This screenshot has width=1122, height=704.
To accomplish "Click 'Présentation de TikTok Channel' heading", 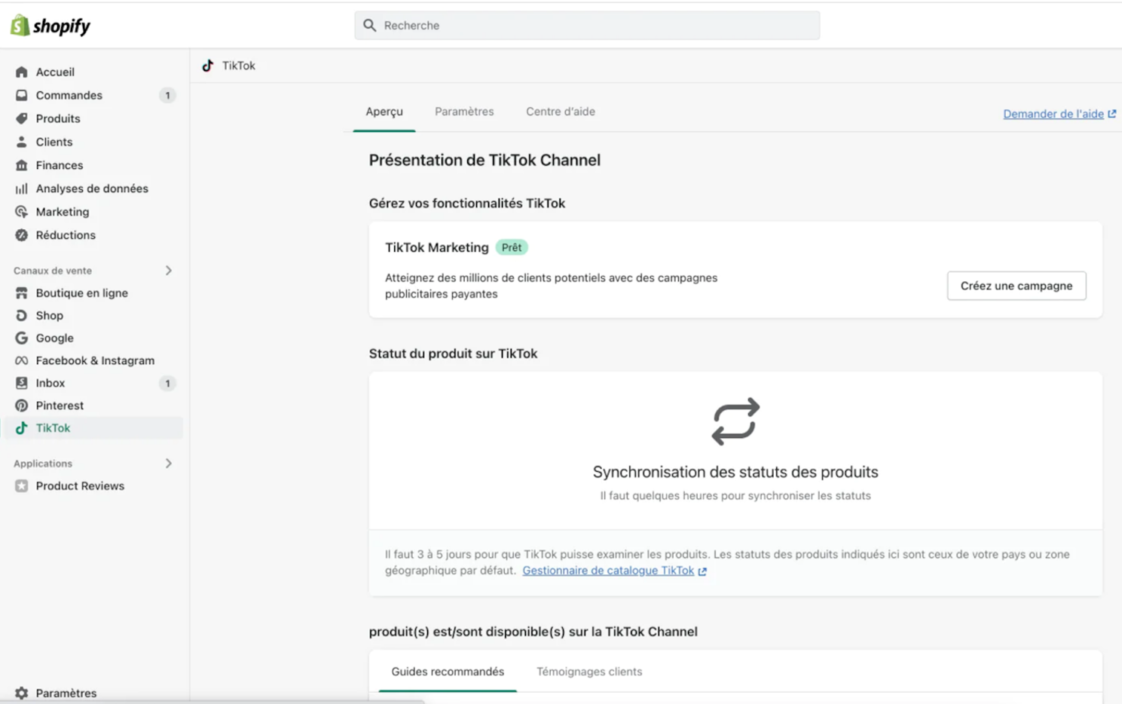I will (x=485, y=160).
